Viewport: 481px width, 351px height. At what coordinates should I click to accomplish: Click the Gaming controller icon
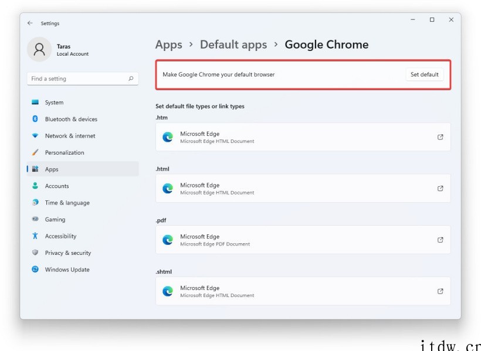[x=35, y=219]
